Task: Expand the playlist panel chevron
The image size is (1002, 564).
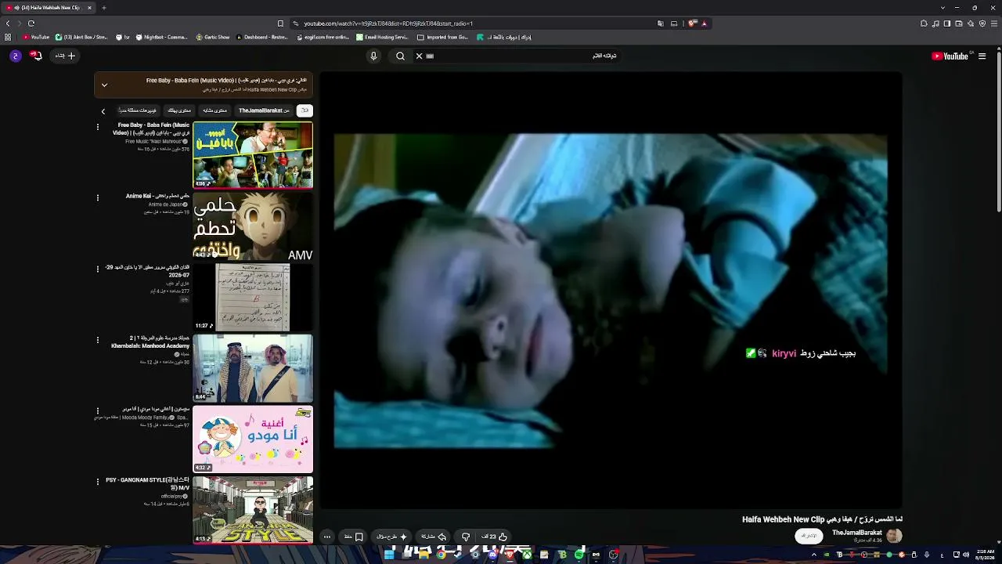Action: (104, 85)
